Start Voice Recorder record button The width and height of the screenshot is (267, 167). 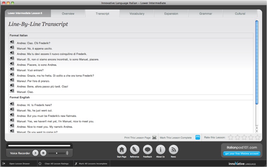tap(43, 153)
